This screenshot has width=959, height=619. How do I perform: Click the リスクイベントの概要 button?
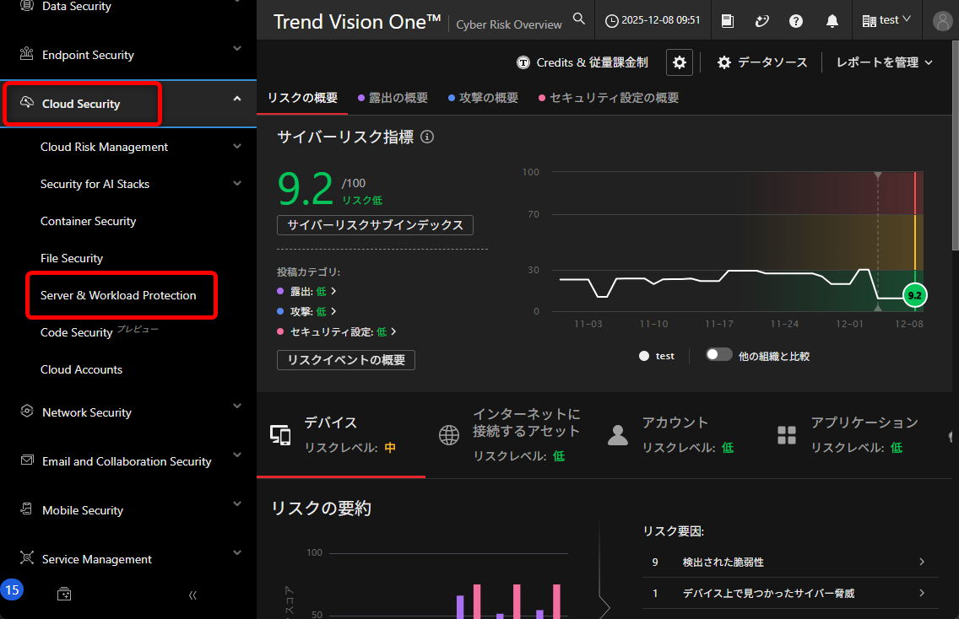coord(346,360)
